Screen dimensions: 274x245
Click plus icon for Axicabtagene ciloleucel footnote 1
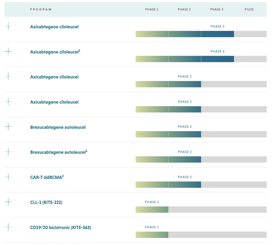pos(8,51)
